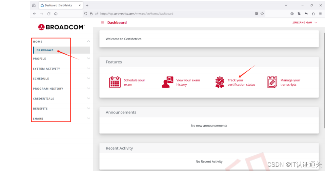Select the Dashboard sidebar item
The height and width of the screenshot is (171, 327).
click(x=62, y=50)
